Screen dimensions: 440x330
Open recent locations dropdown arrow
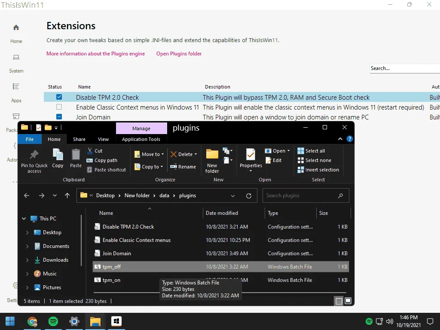pyautogui.click(x=55, y=196)
